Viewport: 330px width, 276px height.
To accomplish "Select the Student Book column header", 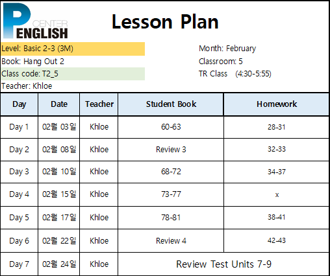I will click(171, 104).
